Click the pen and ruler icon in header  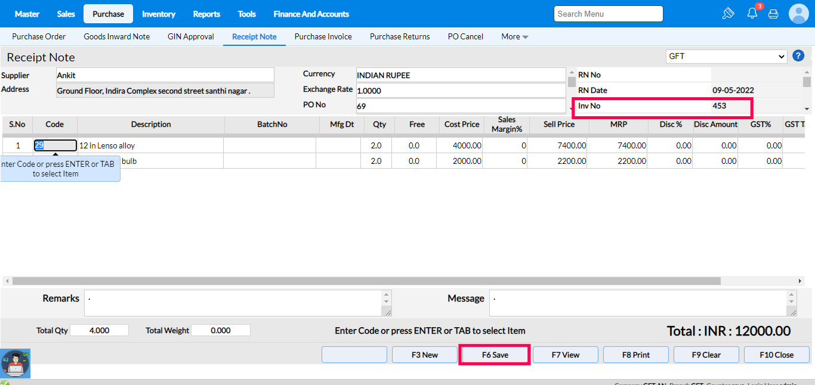(728, 14)
